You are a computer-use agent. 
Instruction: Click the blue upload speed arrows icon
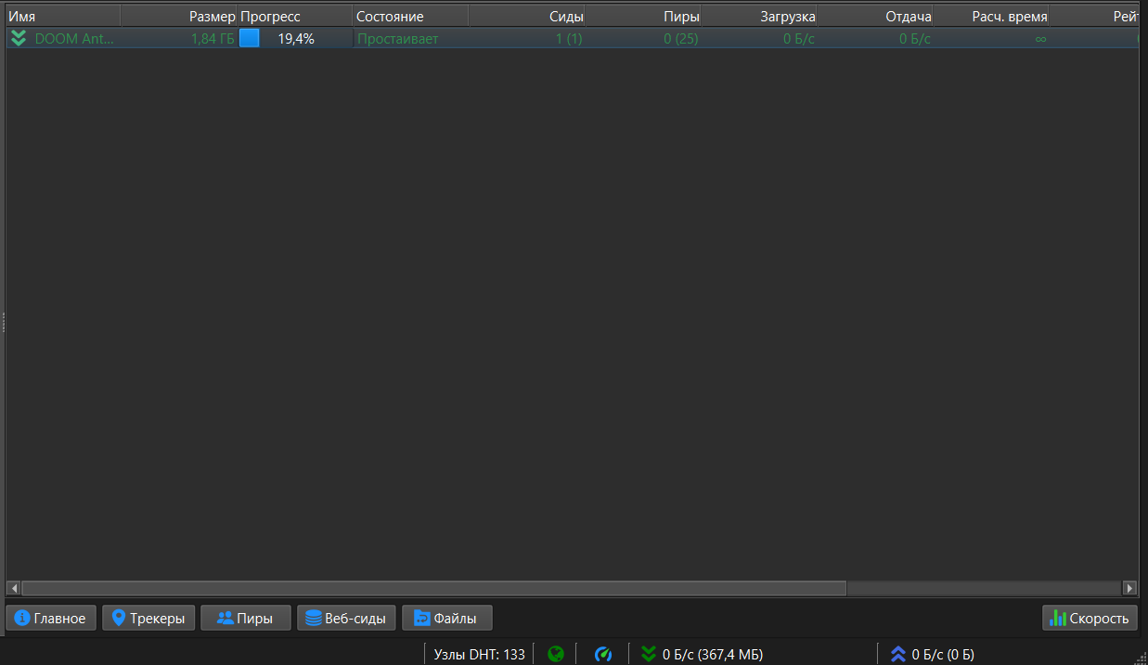[x=897, y=655]
